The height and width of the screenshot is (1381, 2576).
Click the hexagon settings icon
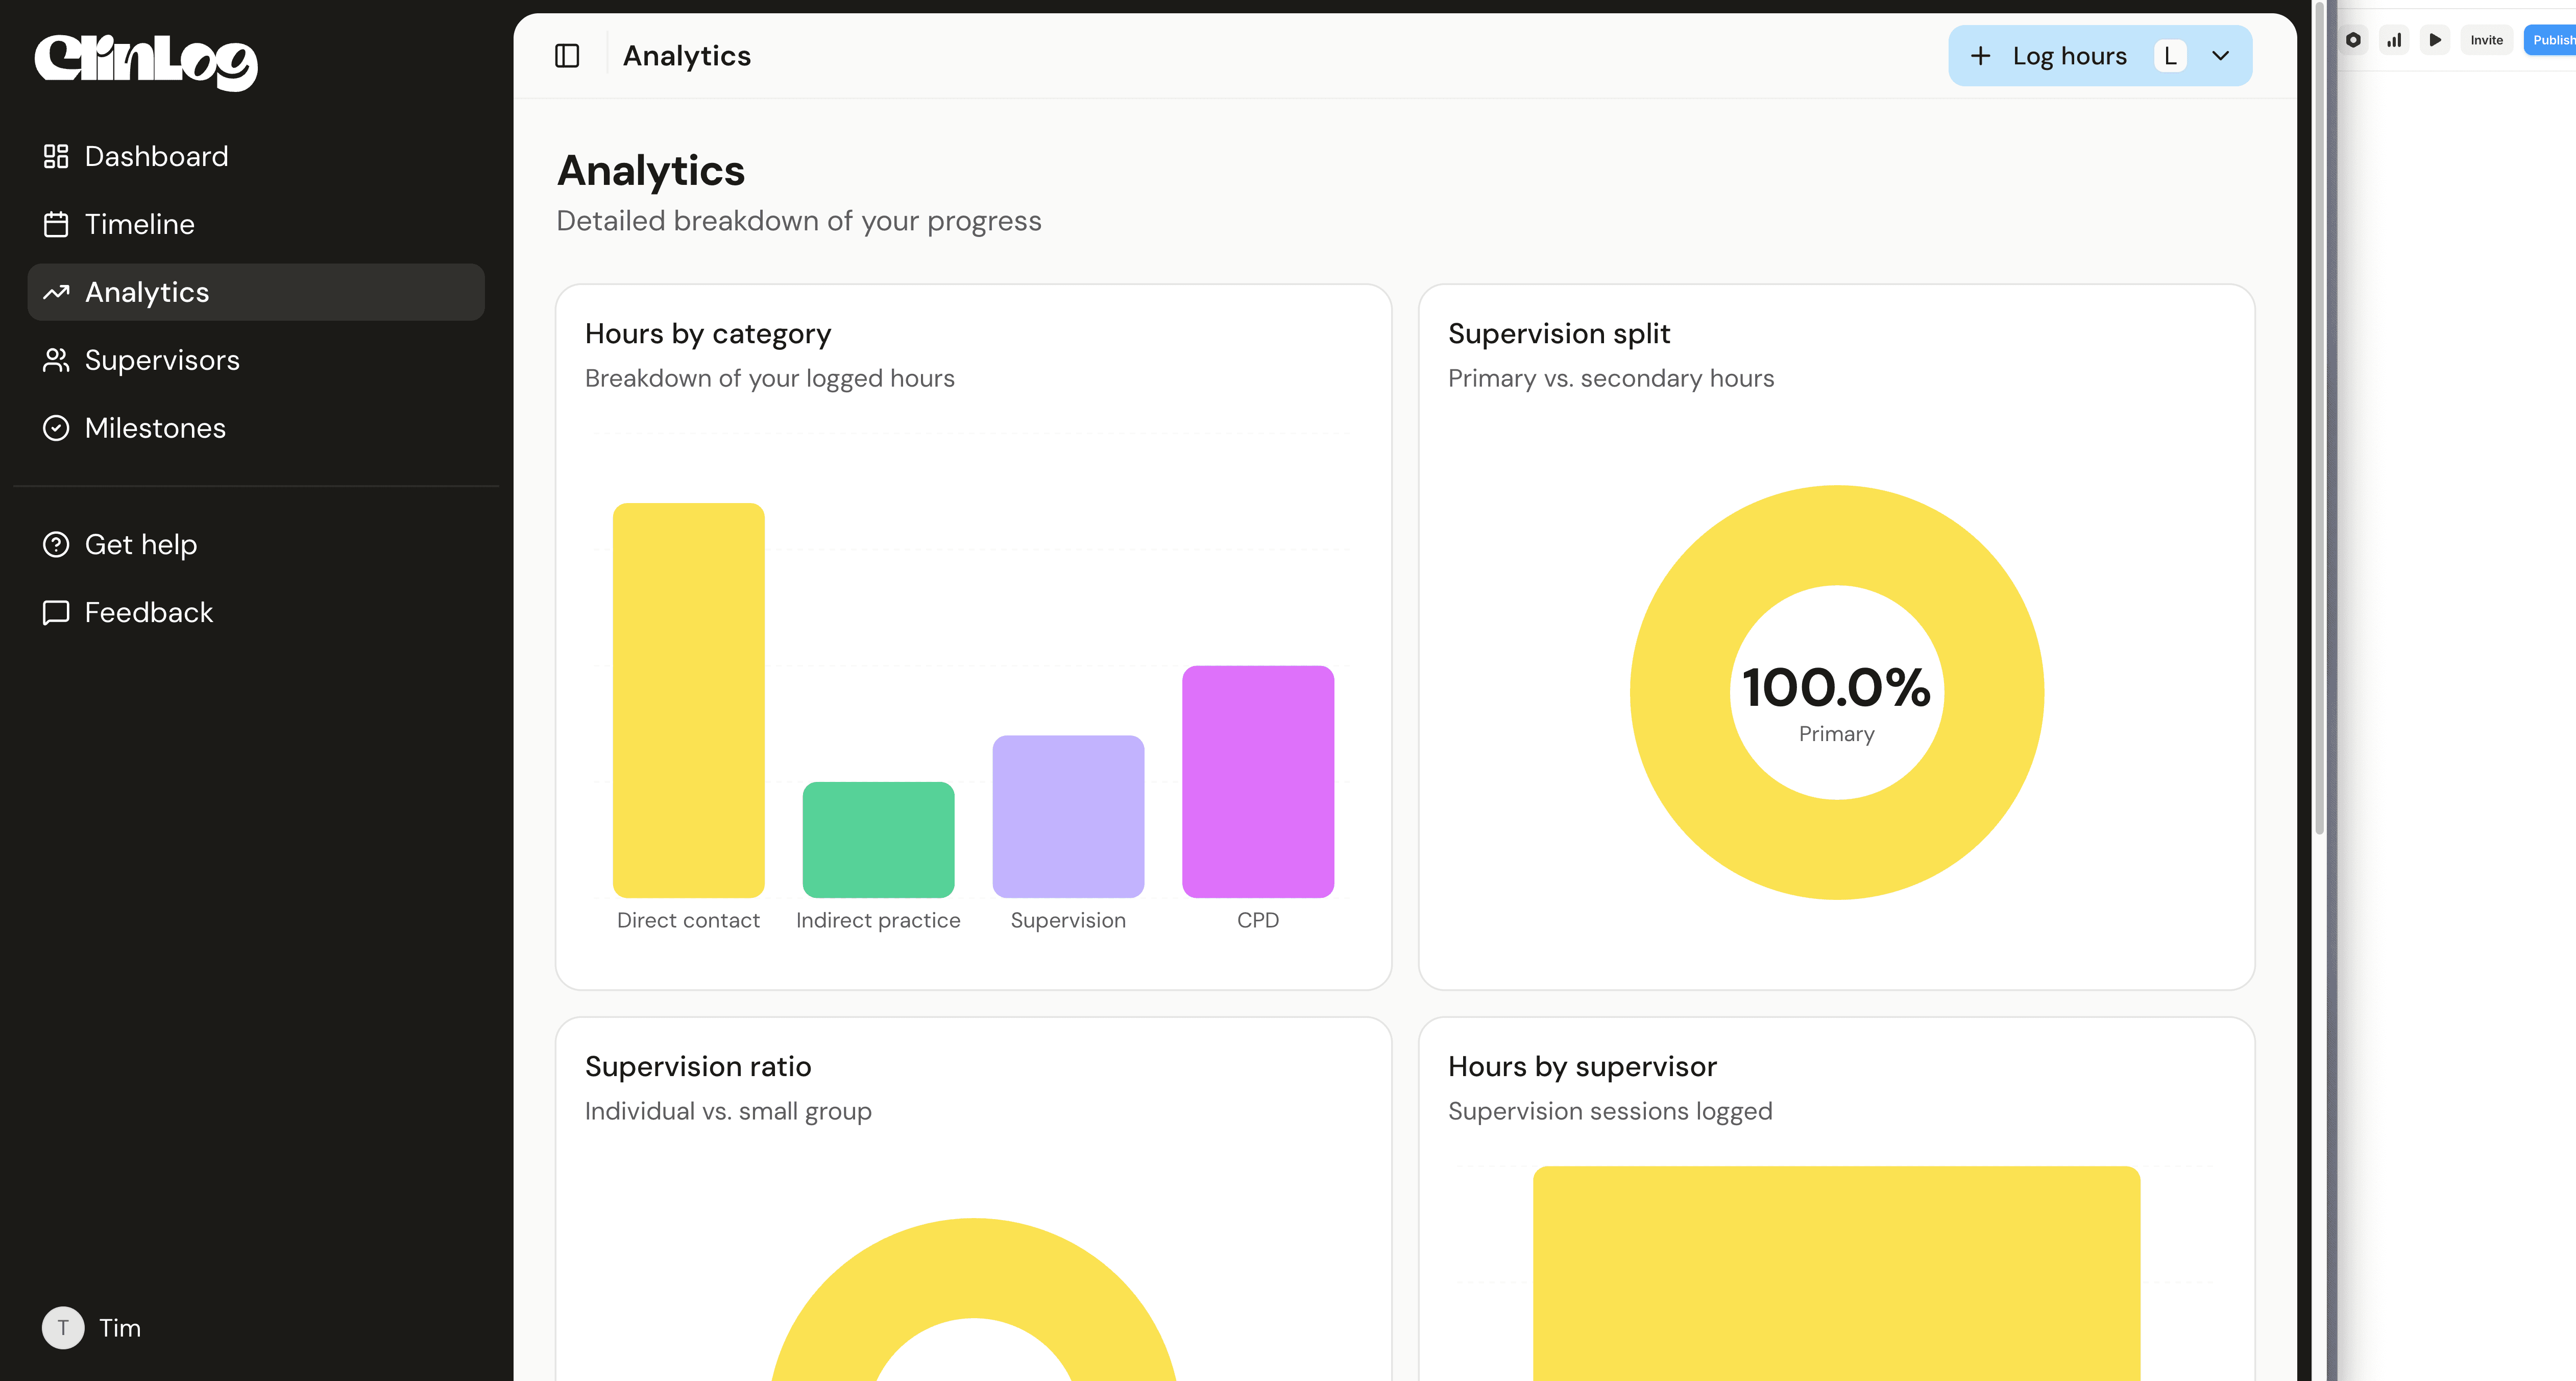(x=2353, y=40)
